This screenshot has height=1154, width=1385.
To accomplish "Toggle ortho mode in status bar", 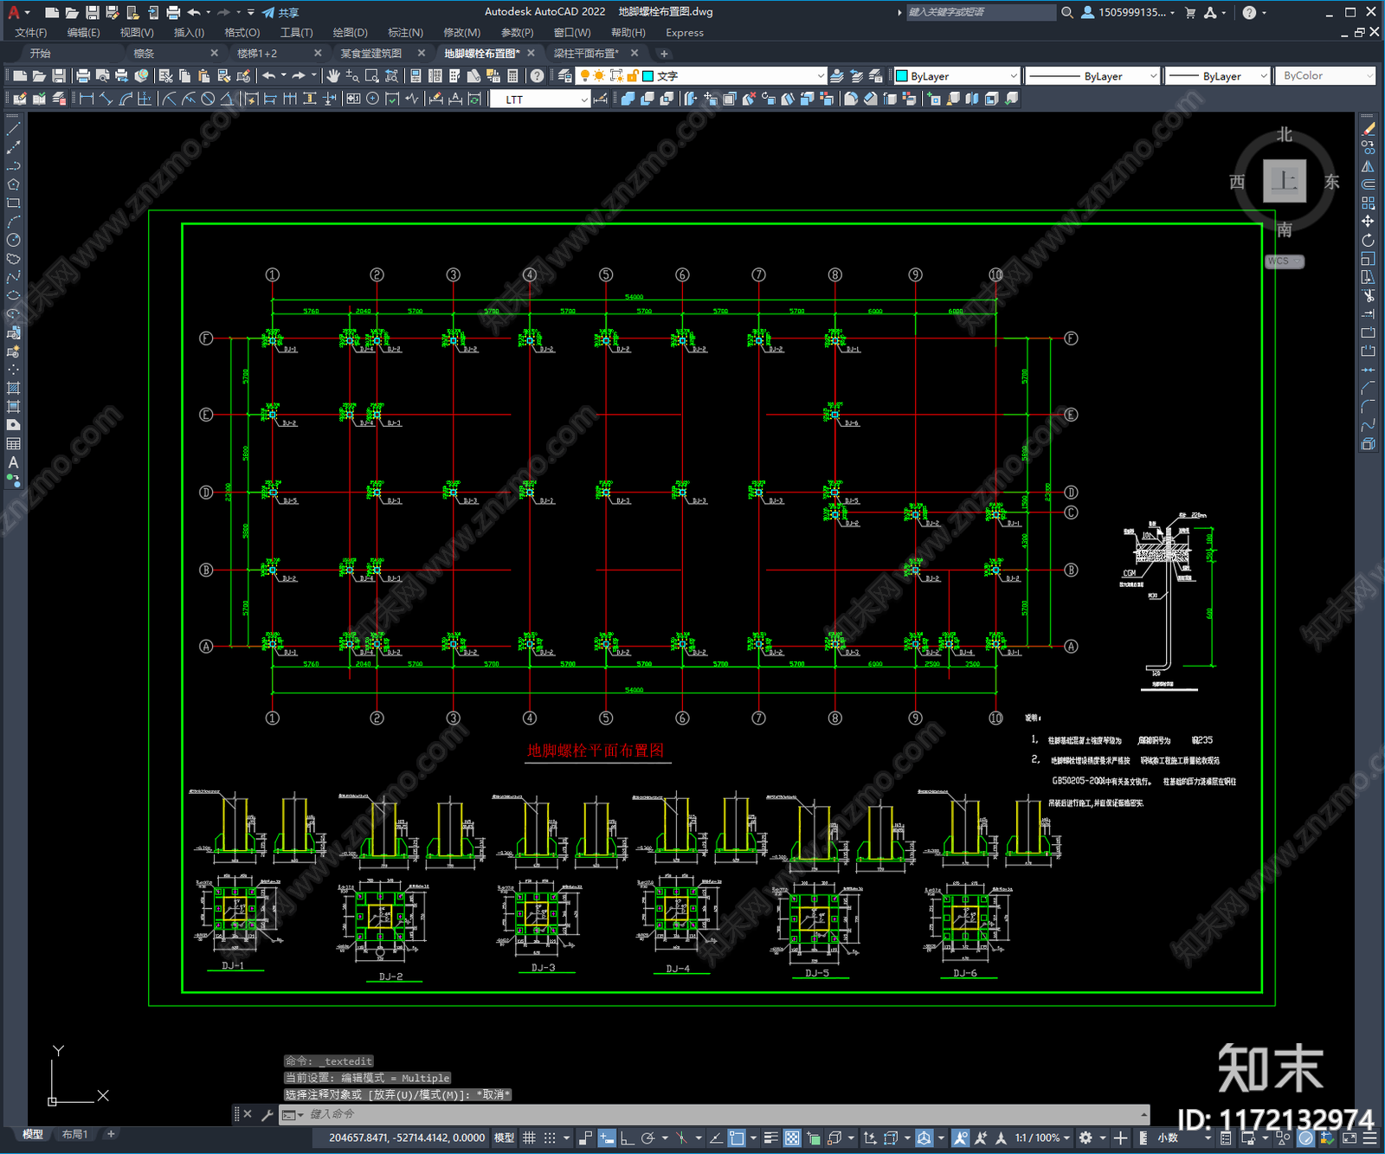I will point(627,1138).
